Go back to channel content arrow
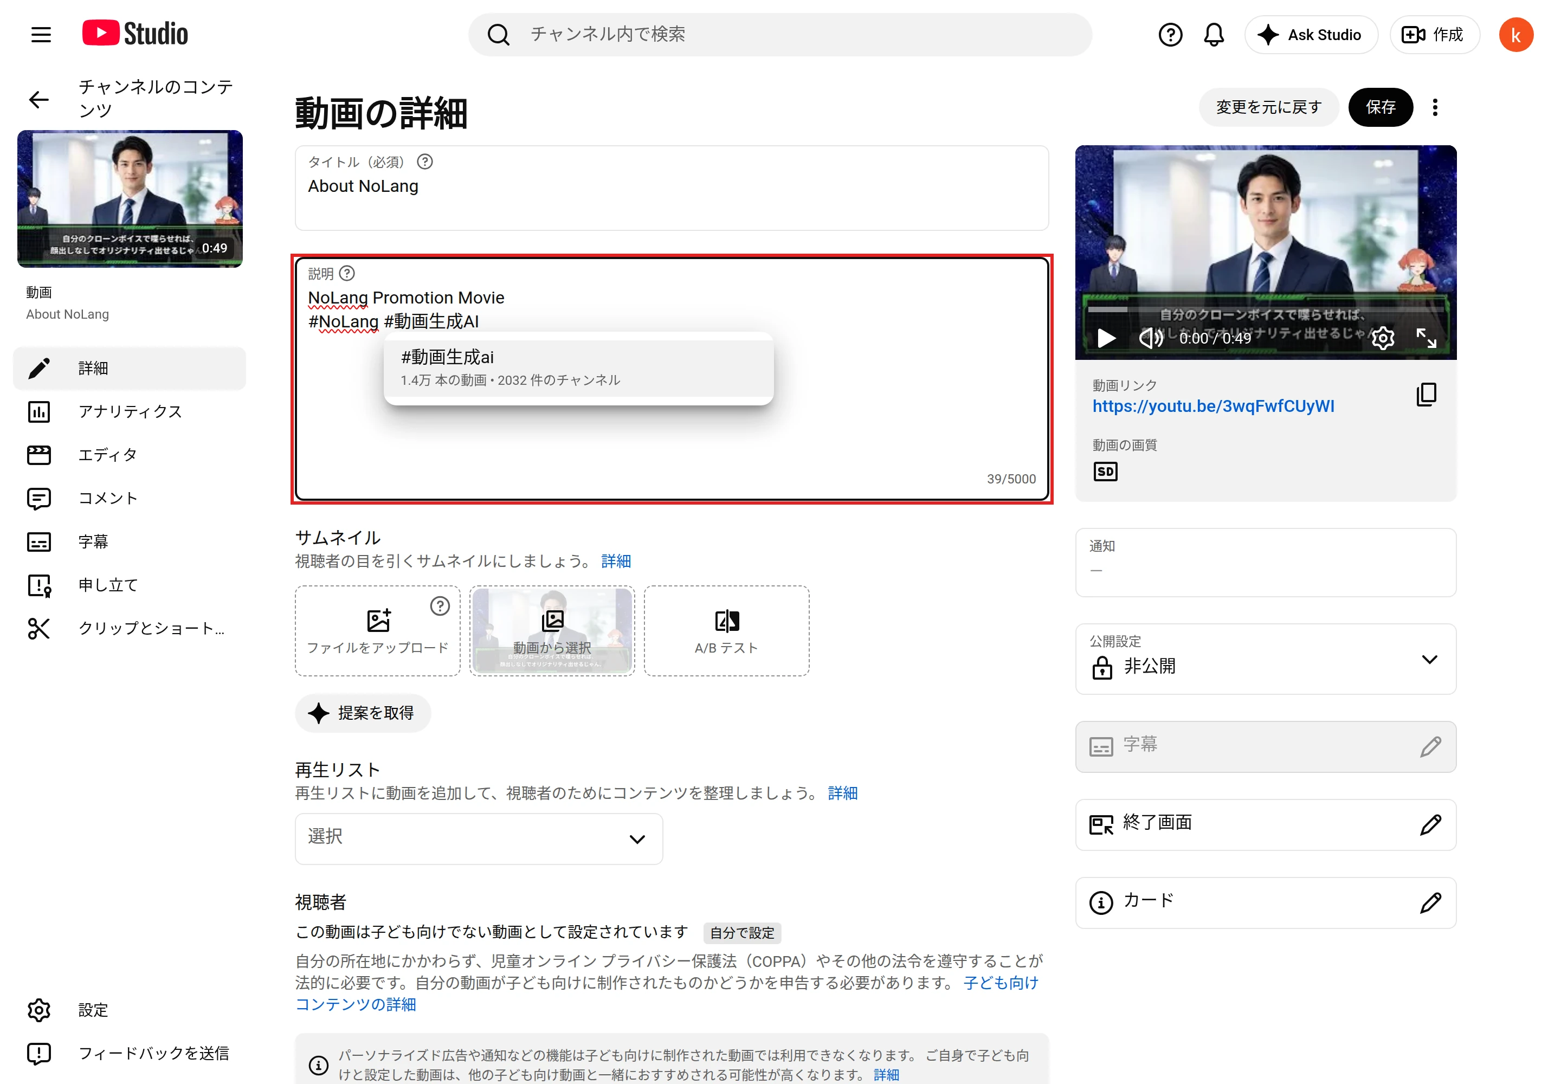Screen dimensions: 1561x1084 click(x=38, y=100)
